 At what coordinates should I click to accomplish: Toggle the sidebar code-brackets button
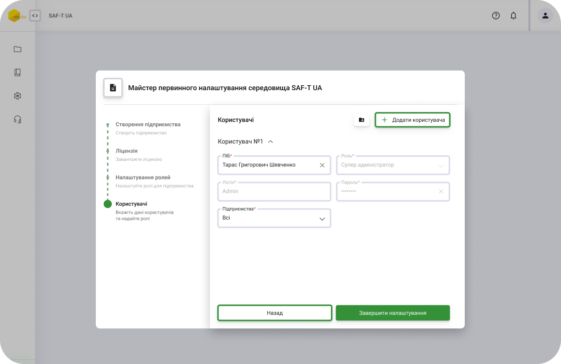click(x=35, y=16)
